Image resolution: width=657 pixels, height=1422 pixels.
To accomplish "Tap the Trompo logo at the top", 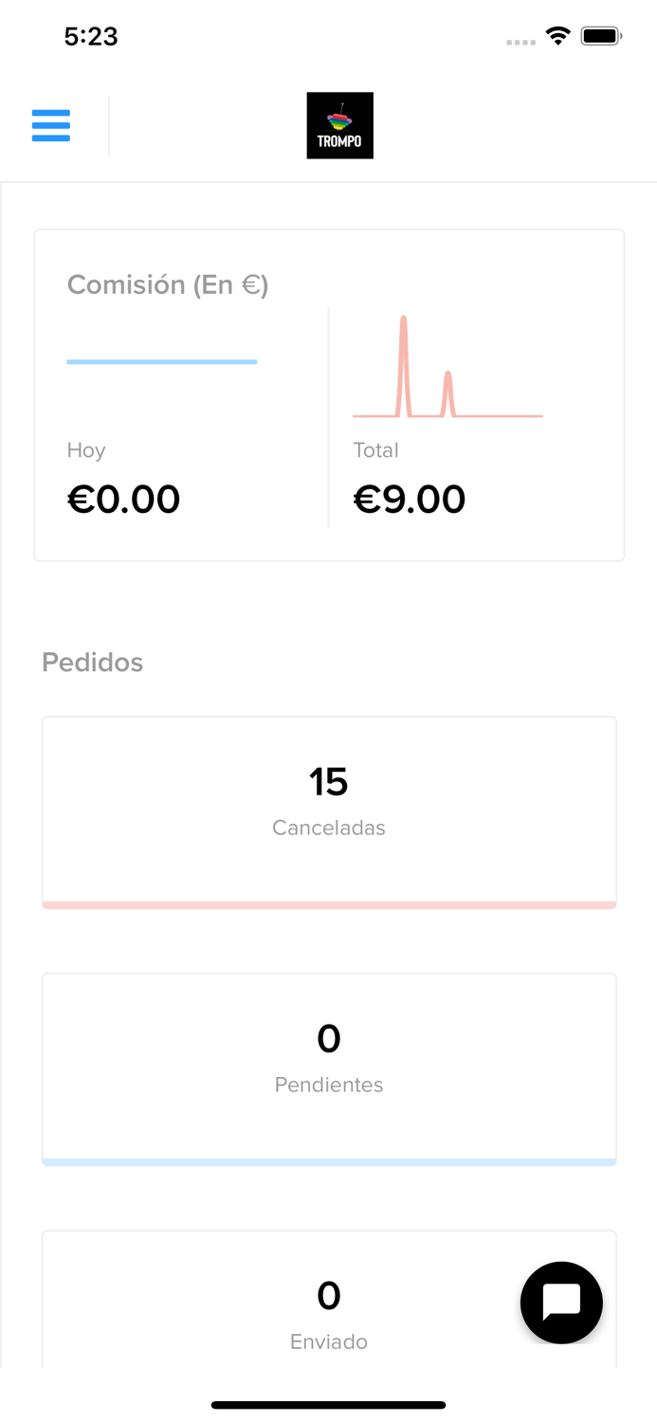I will [339, 124].
